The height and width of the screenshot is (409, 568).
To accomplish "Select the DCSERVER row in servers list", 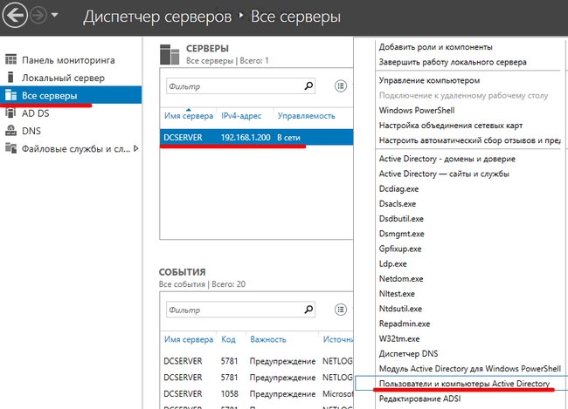I will pos(256,138).
